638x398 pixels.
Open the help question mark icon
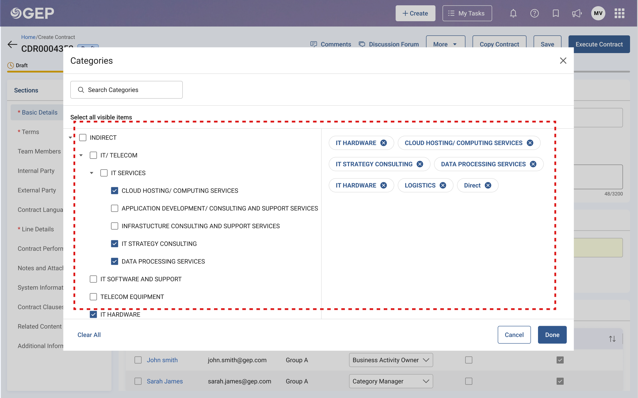[534, 13]
